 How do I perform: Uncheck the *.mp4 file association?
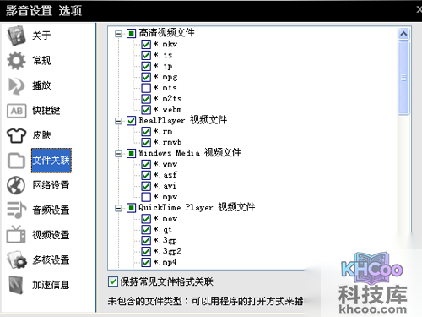(x=146, y=262)
